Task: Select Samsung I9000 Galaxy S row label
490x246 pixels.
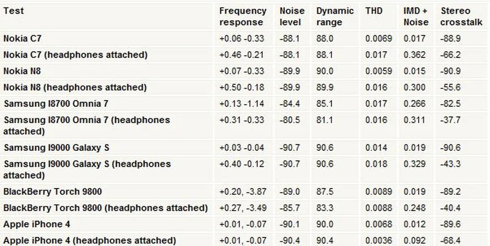Action: 56,147
